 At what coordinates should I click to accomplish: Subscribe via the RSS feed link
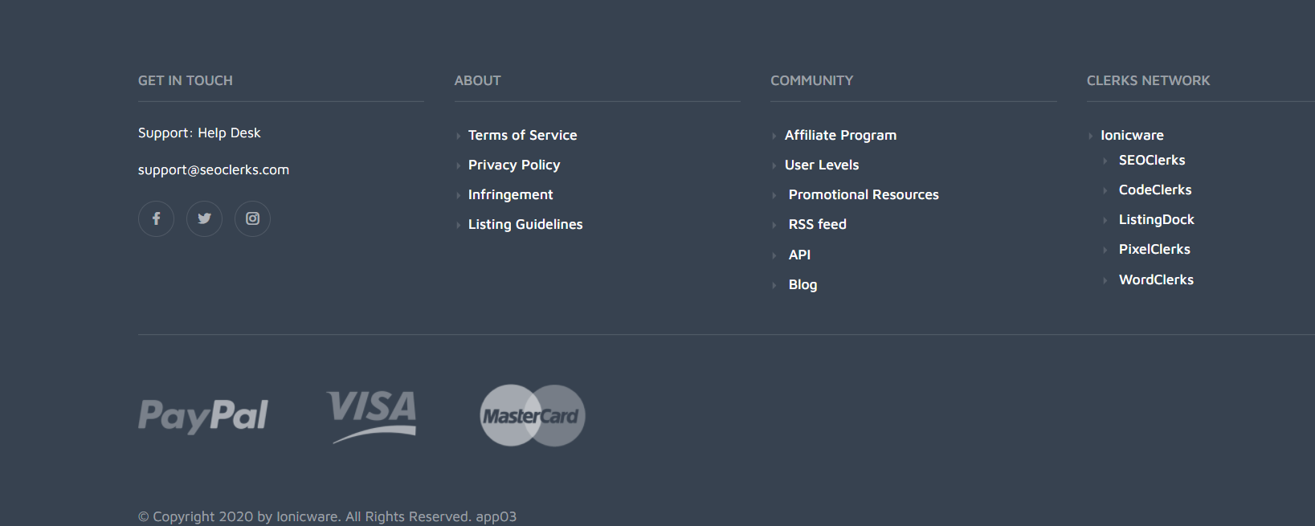[x=817, y=225]
